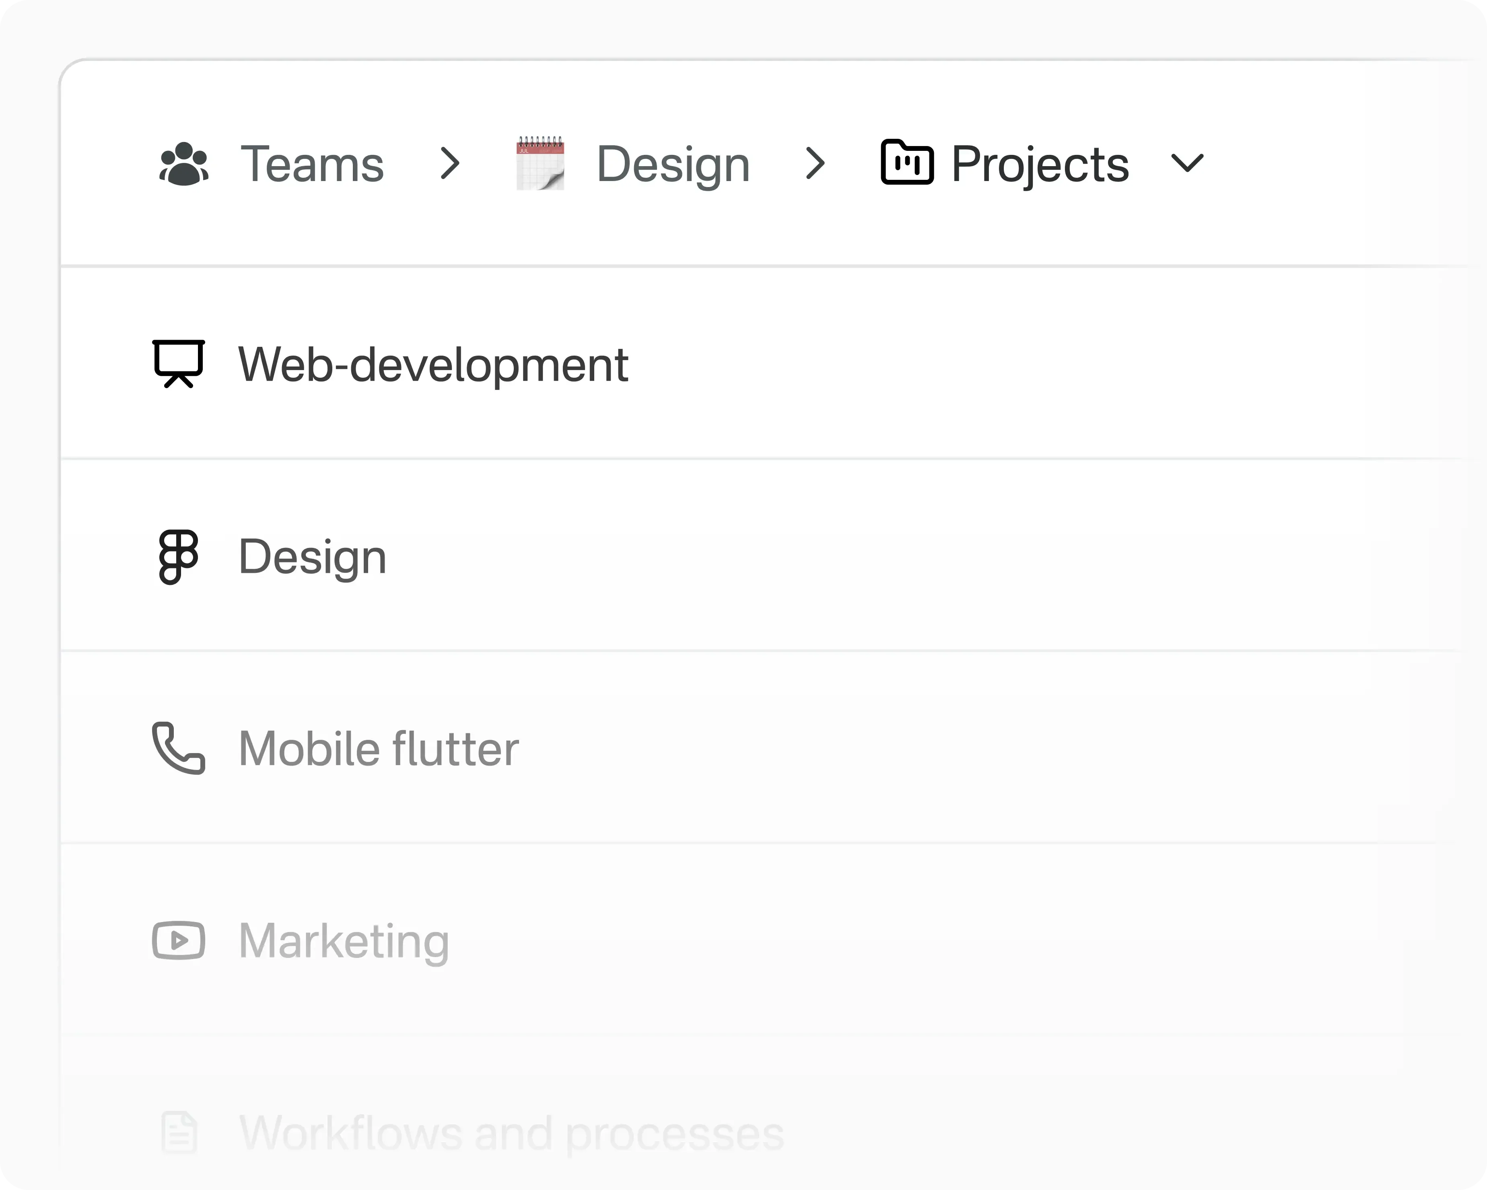The image size is (1487, 1190).
Task: Navigate to the Design breadcrumb label
Action: 673,164
